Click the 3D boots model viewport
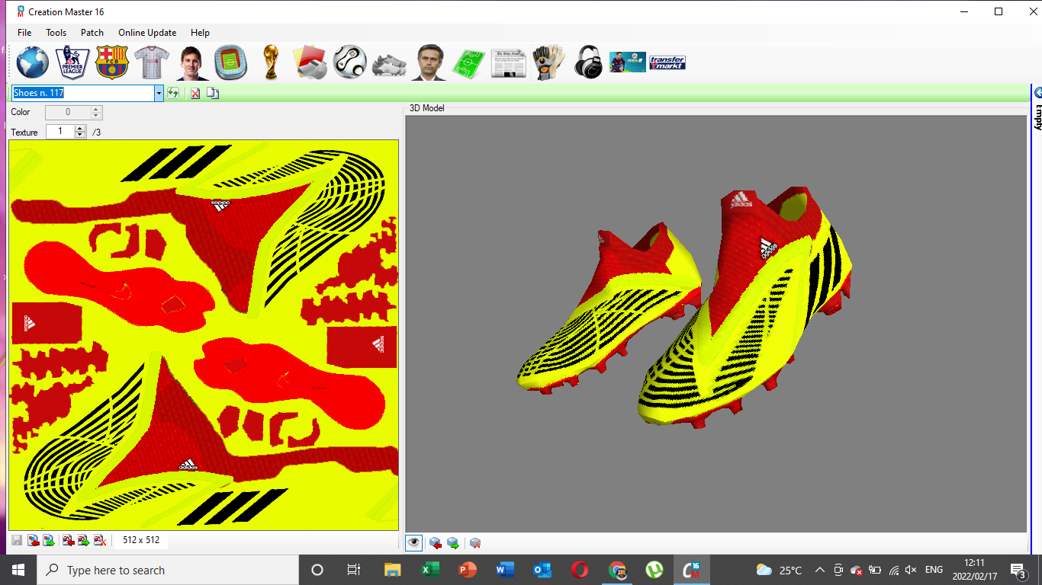Screen dimensions: 1042x585 coord(716,324)
